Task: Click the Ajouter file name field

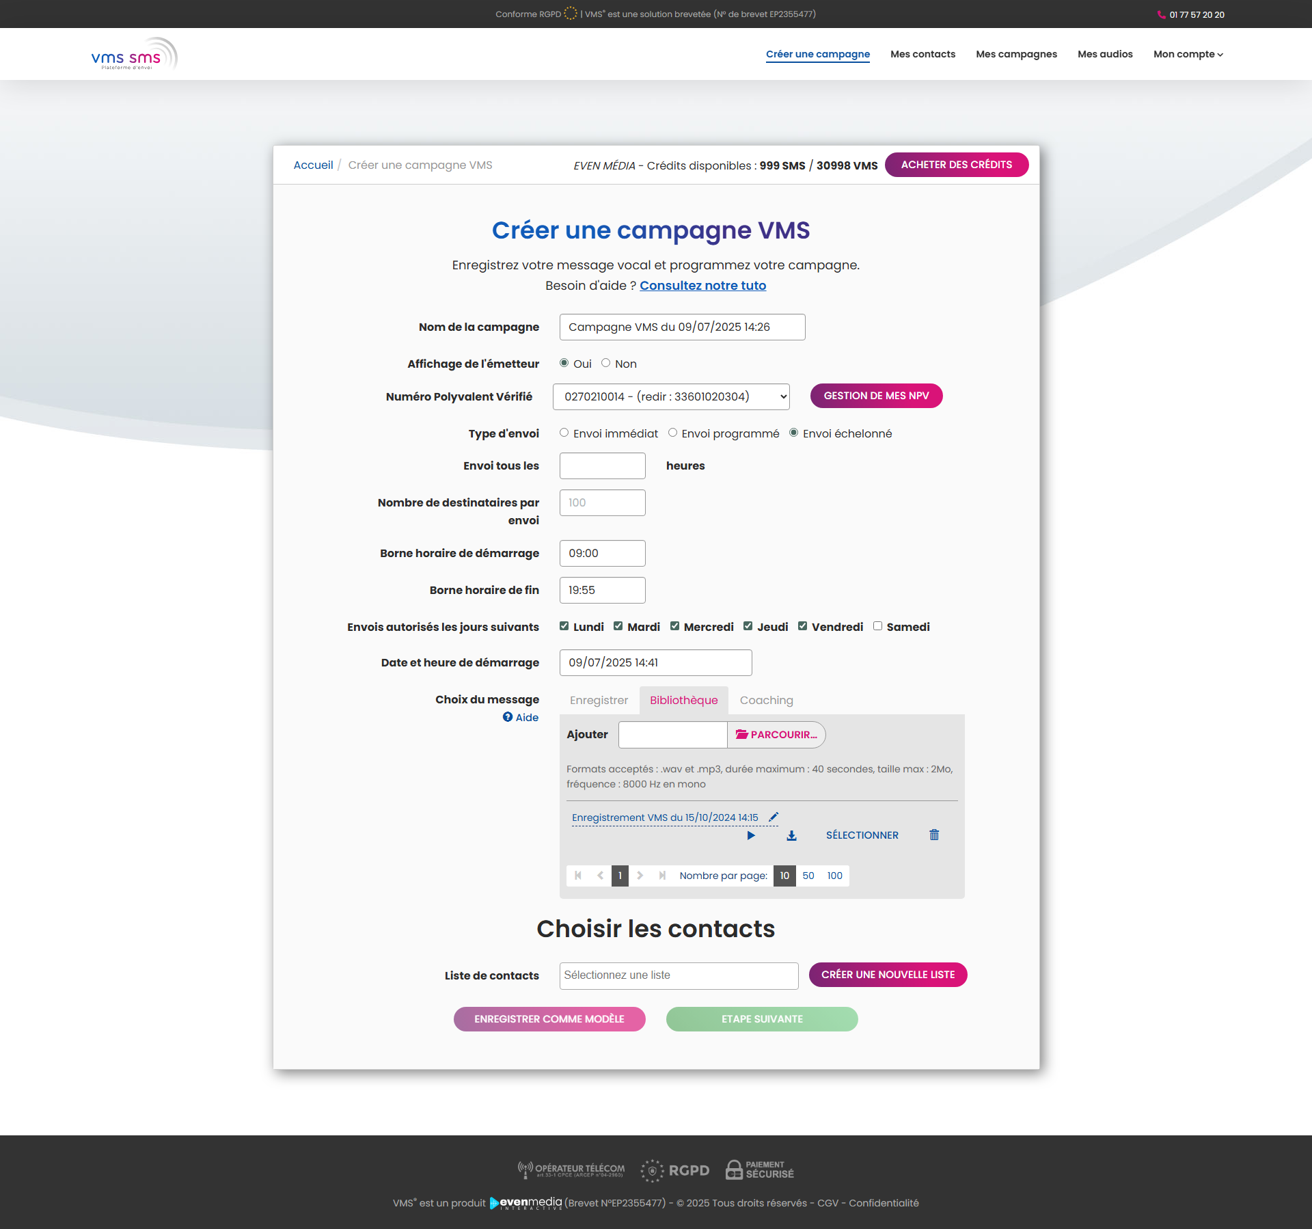Action: (672, 735)
